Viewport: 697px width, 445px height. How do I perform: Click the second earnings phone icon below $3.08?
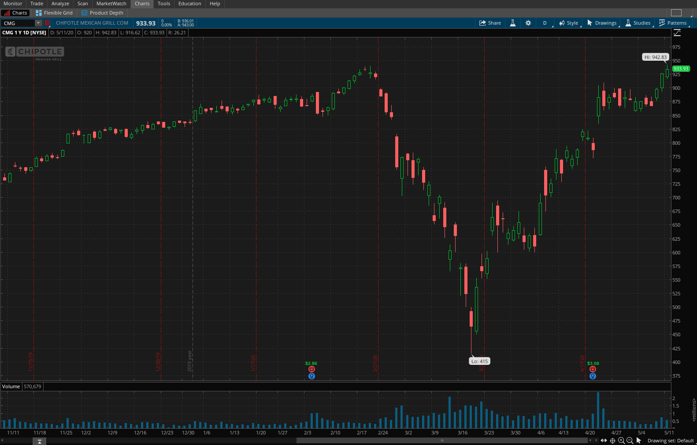pos(593,369)
